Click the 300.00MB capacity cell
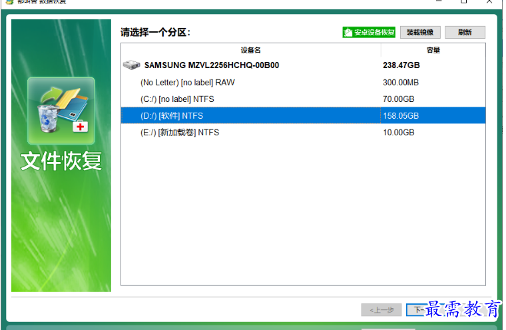This screenshot has height=330, width=506. 401,83
